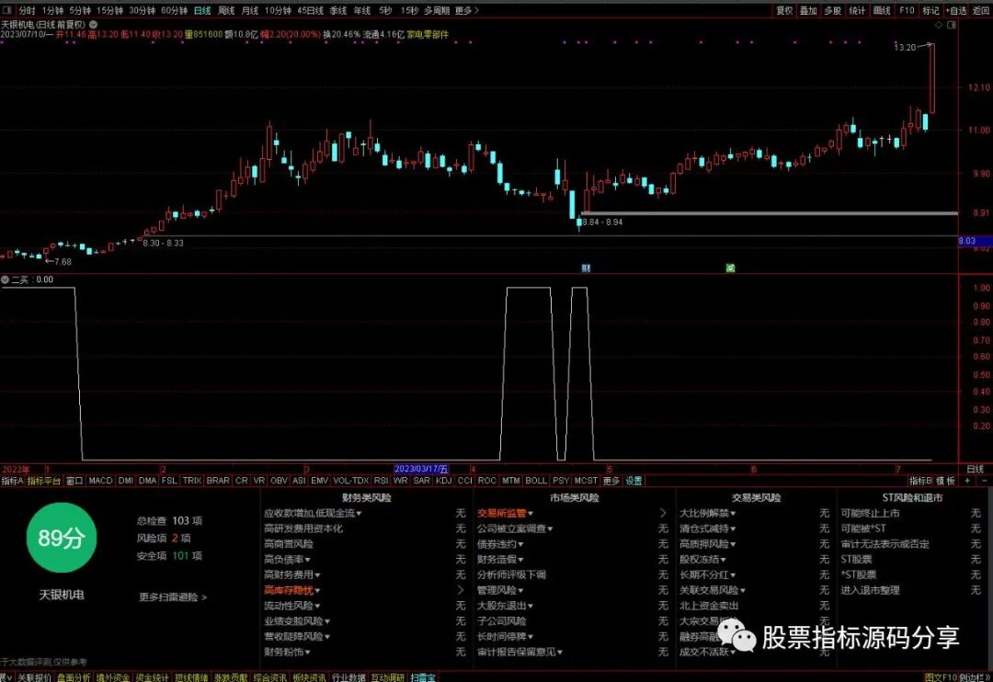The image size is (993, 682).
Task: Open 更多扫雷避险 link
Action: [173, 597]
